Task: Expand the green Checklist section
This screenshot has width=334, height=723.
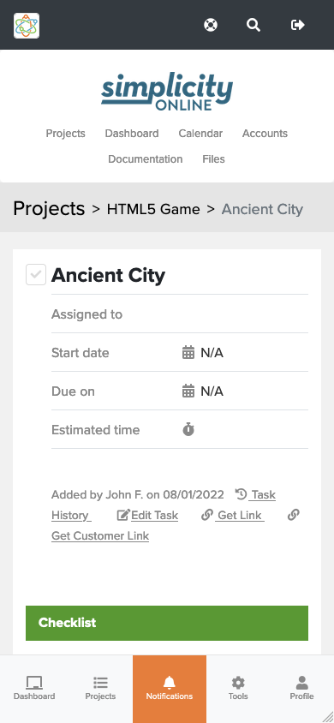Action: click(x=167, y=623)
